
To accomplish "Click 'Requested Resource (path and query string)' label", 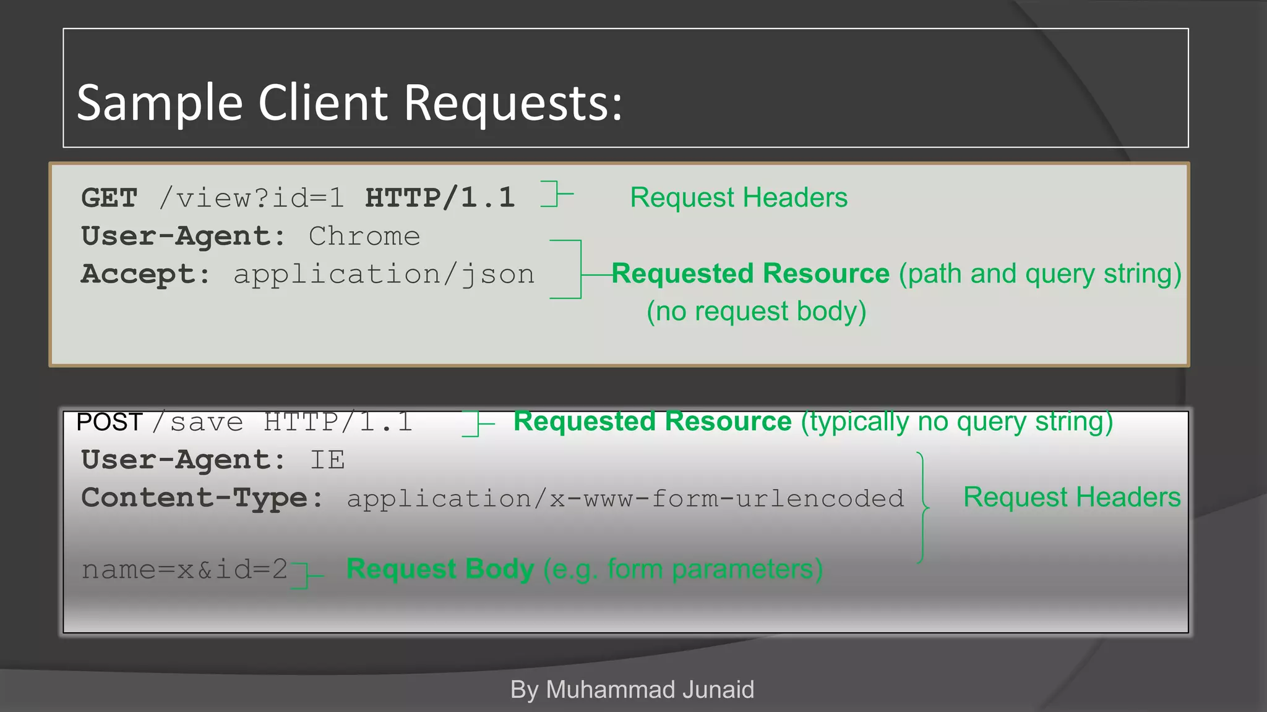I will (896, 274).
